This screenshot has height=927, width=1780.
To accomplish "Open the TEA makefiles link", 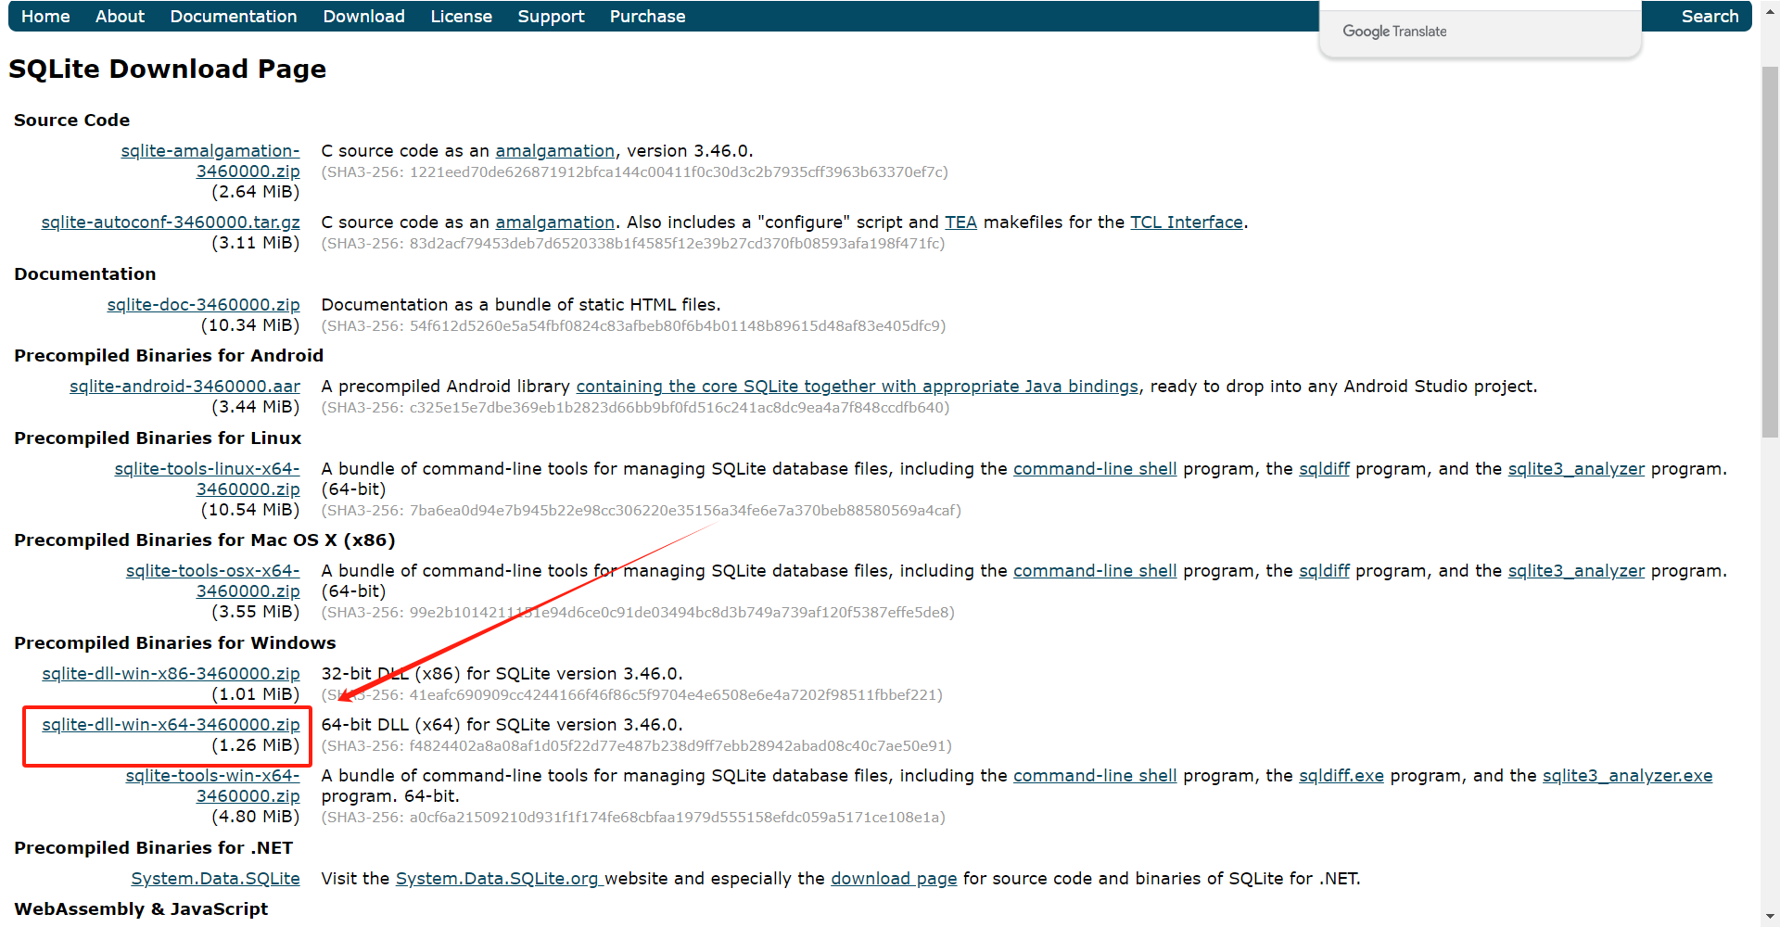I will [x=960, y=222].
